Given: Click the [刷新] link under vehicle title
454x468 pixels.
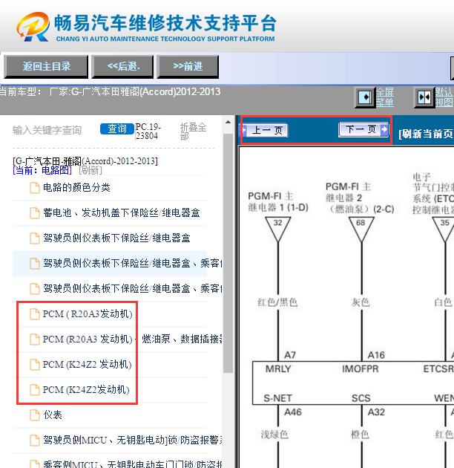Looking at the screenshot, I should point(91,170).
